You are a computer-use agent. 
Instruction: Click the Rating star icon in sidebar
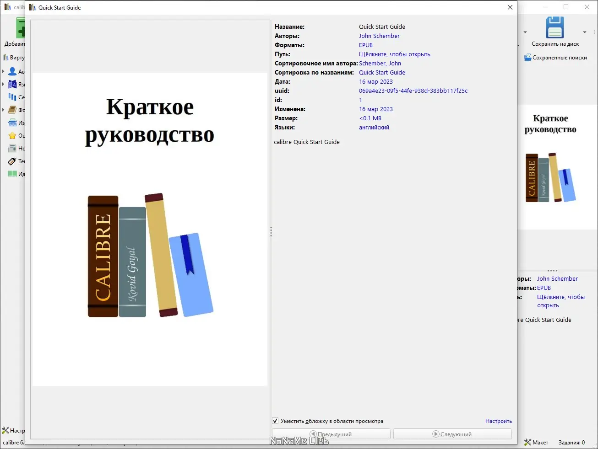point(12,135)
